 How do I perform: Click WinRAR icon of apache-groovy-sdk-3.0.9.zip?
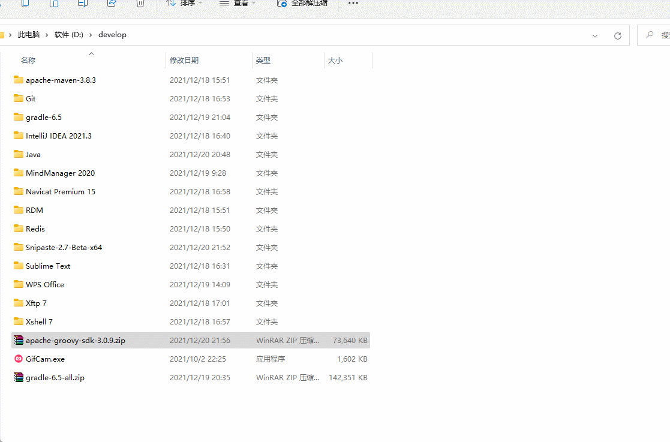point(19,340)
